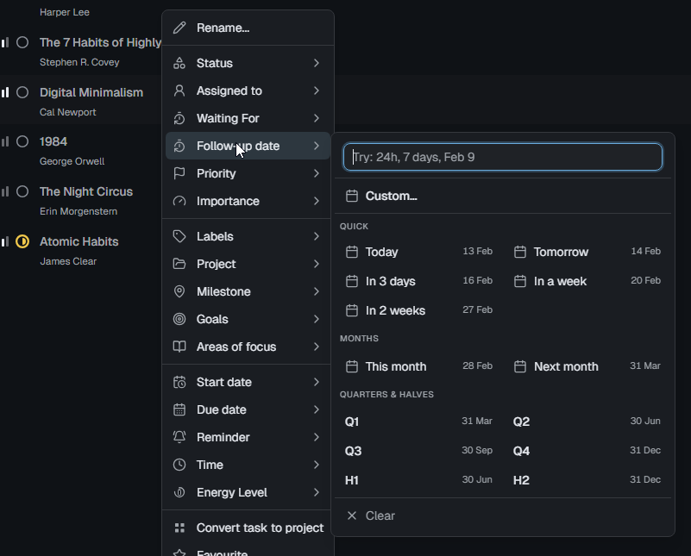Click the Areas of focus icon

pos(180,347)
